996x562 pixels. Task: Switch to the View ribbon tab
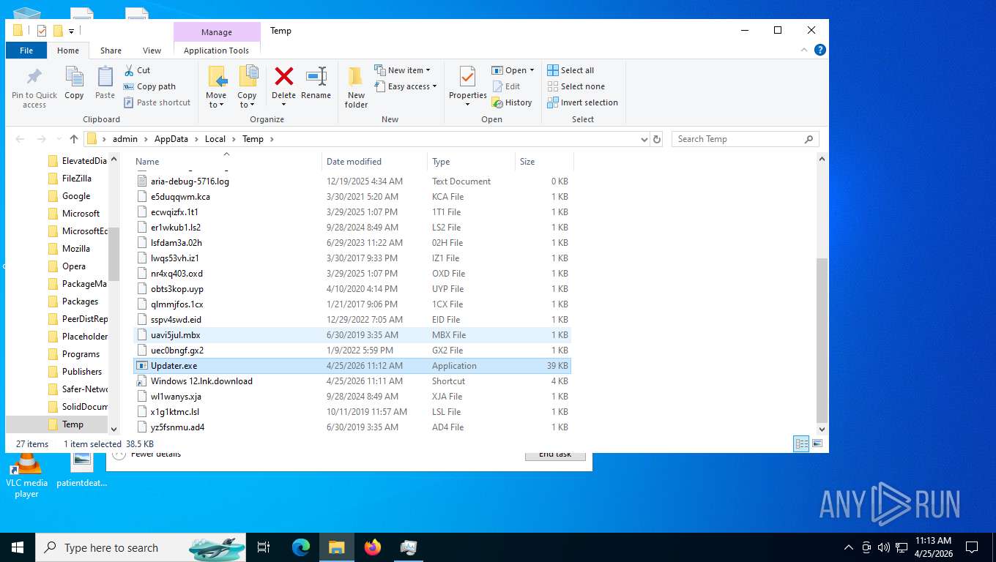152,50
